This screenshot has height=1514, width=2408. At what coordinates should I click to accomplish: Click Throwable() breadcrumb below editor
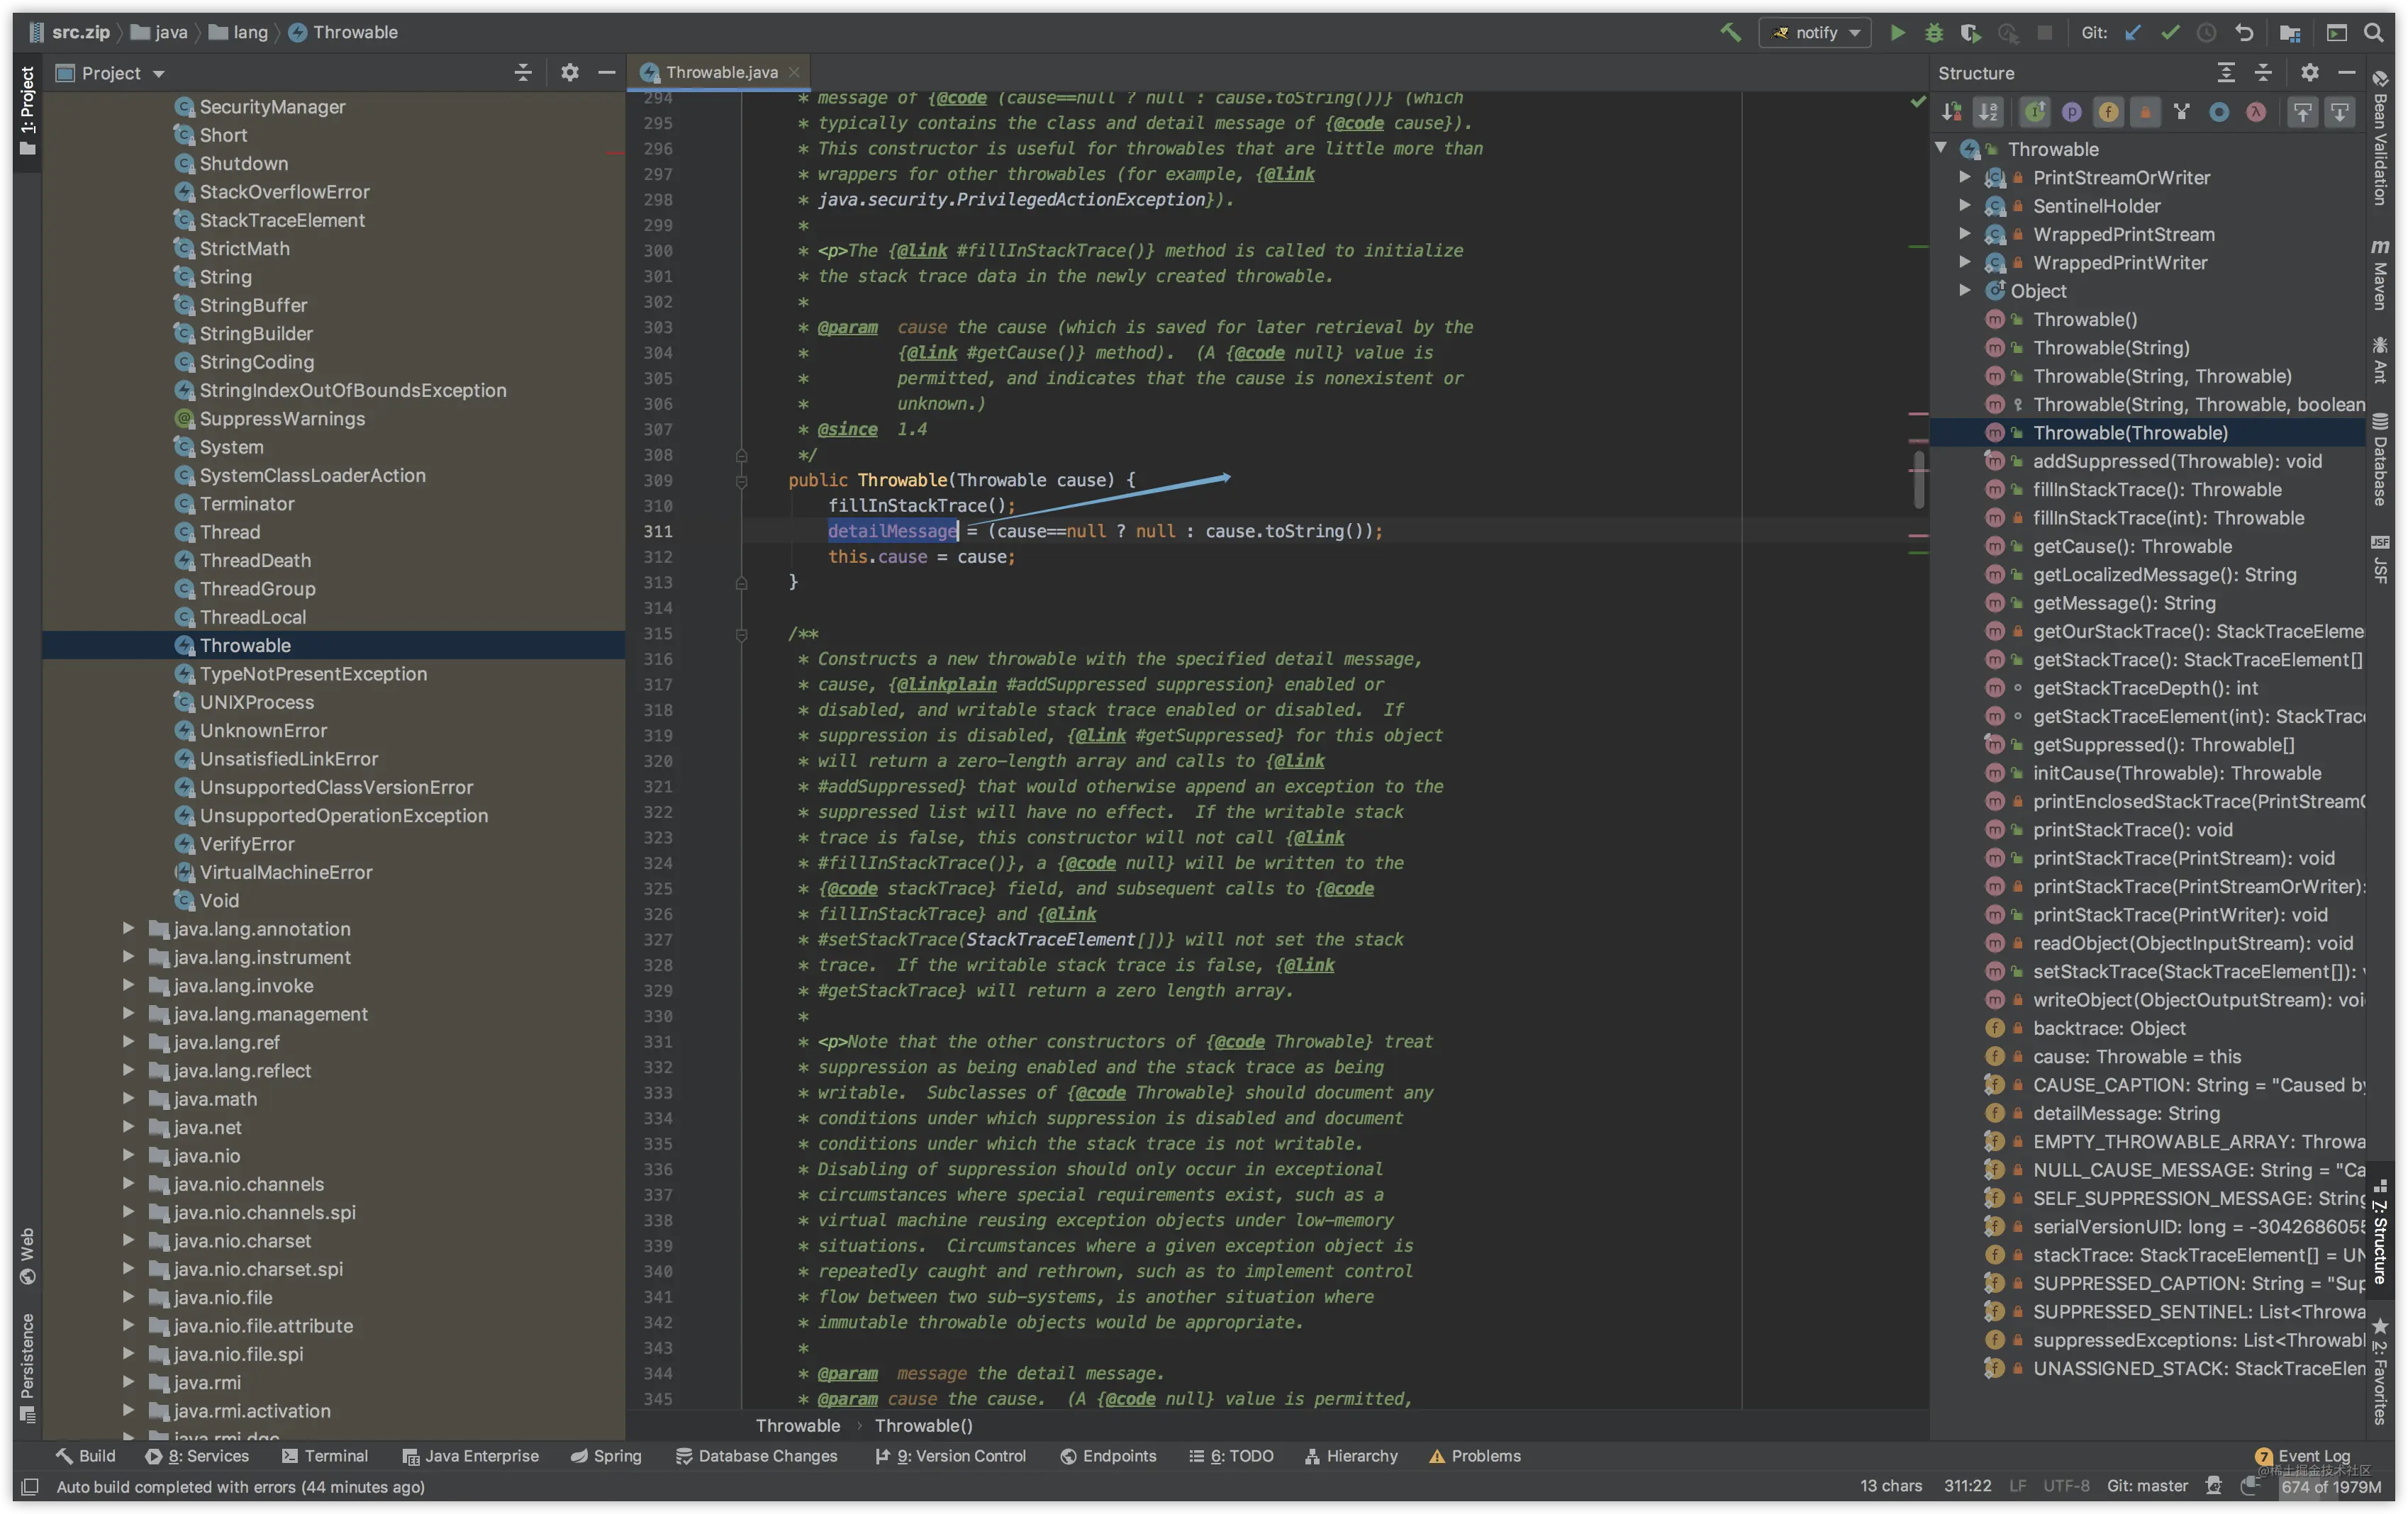coord(923,1426)
